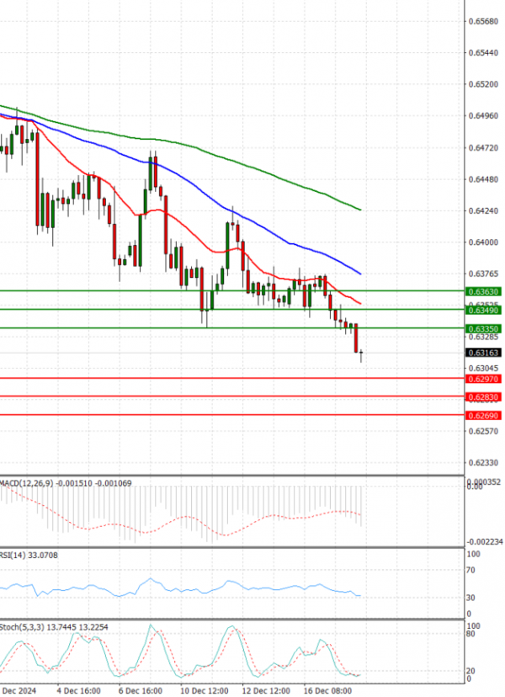This screenshot has height=697, width=505.
Task: Click the 0.65200 price axis value
Action: click(x=484, y=84)
